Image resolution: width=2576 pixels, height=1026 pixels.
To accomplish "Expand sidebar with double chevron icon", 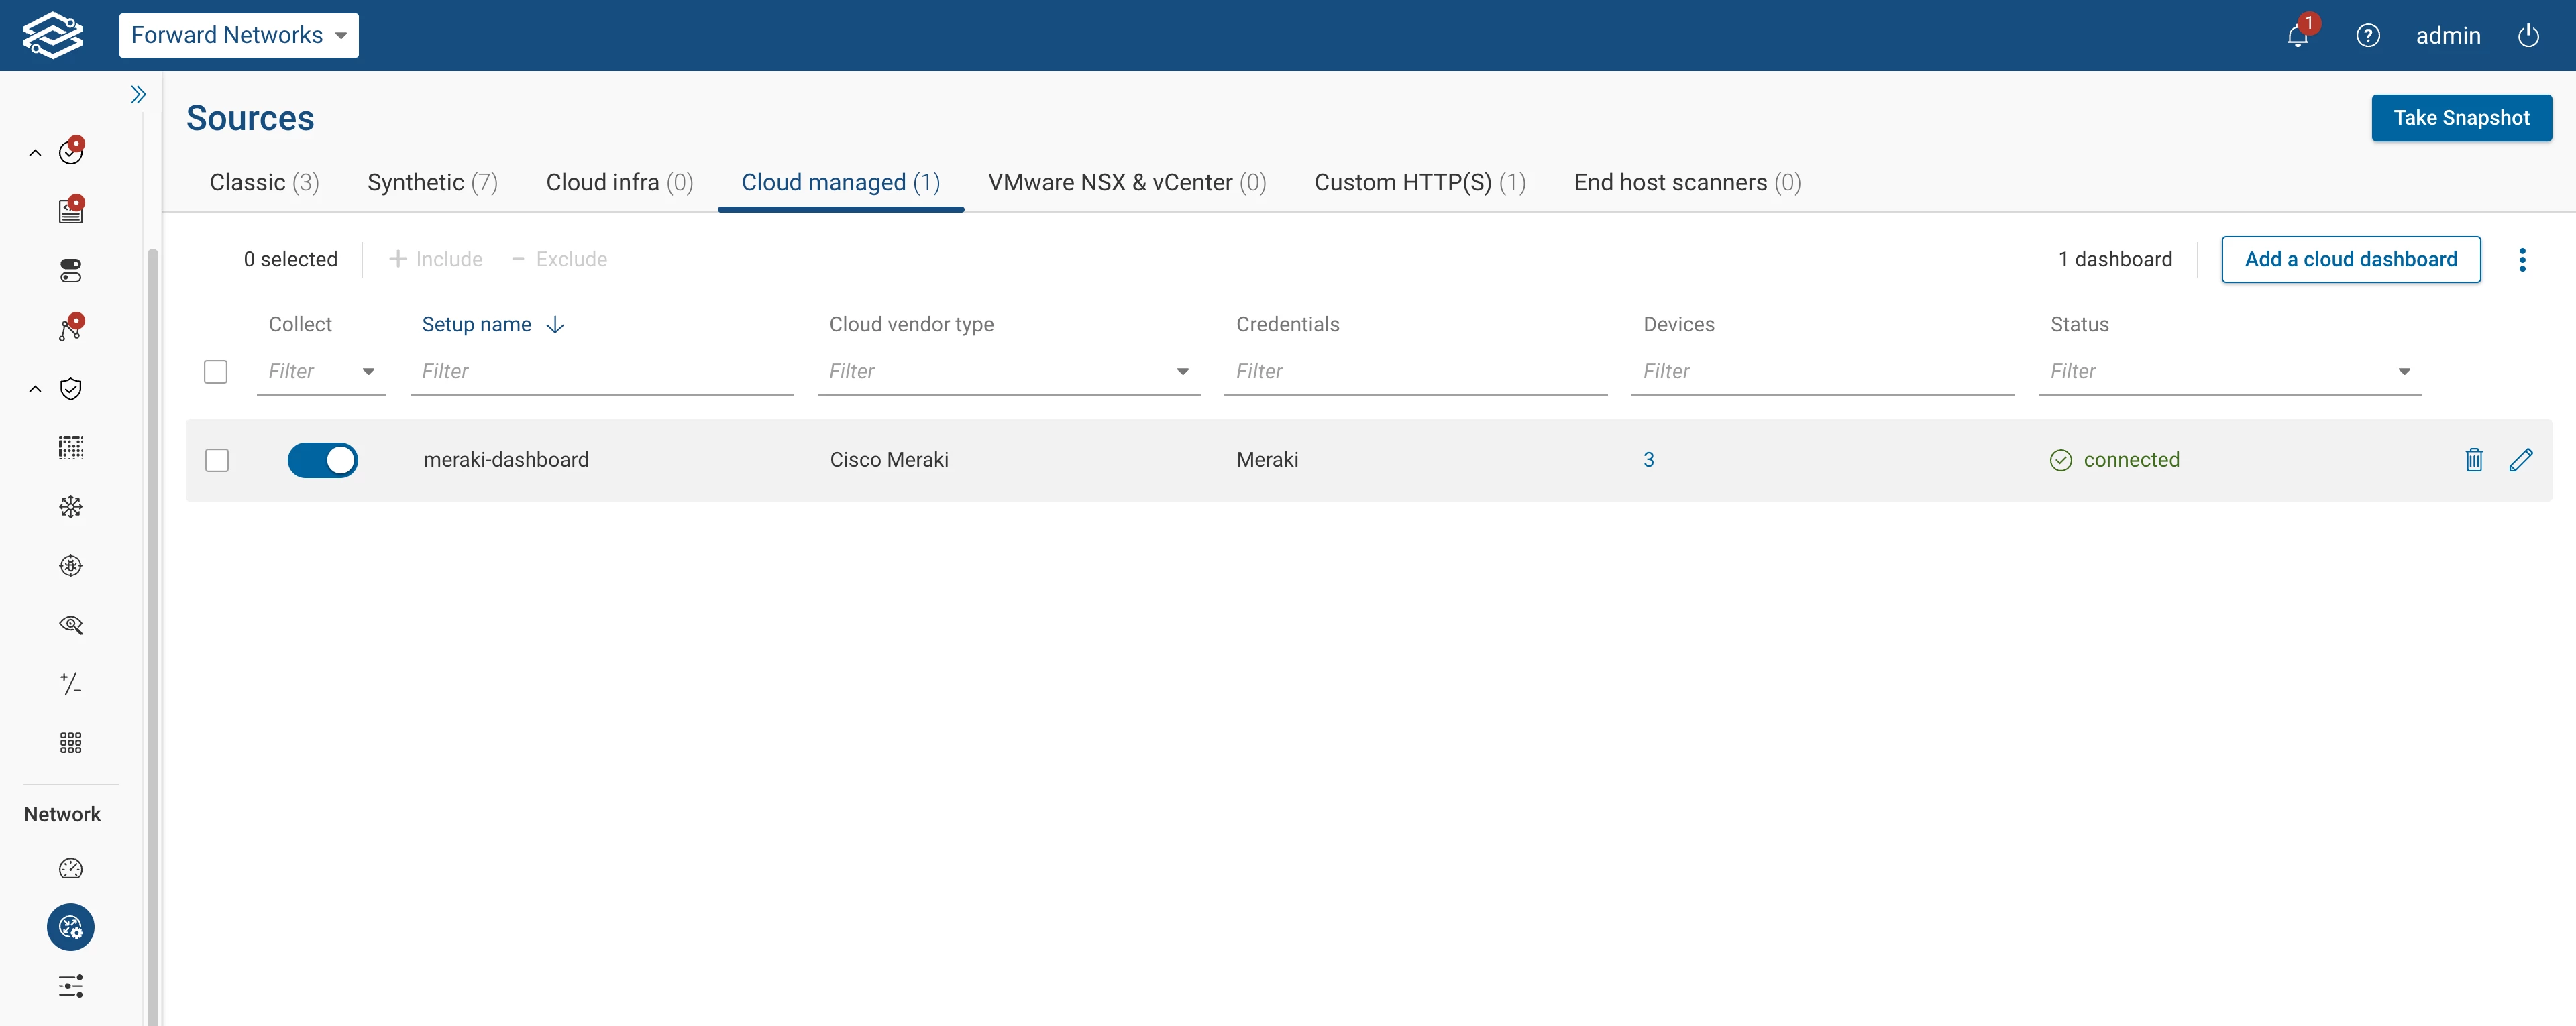I will (x=138, y=94).
